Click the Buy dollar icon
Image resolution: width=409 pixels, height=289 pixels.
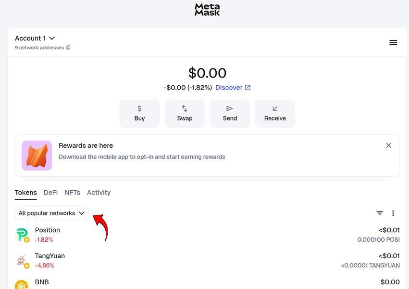click(x=139, y=108)
